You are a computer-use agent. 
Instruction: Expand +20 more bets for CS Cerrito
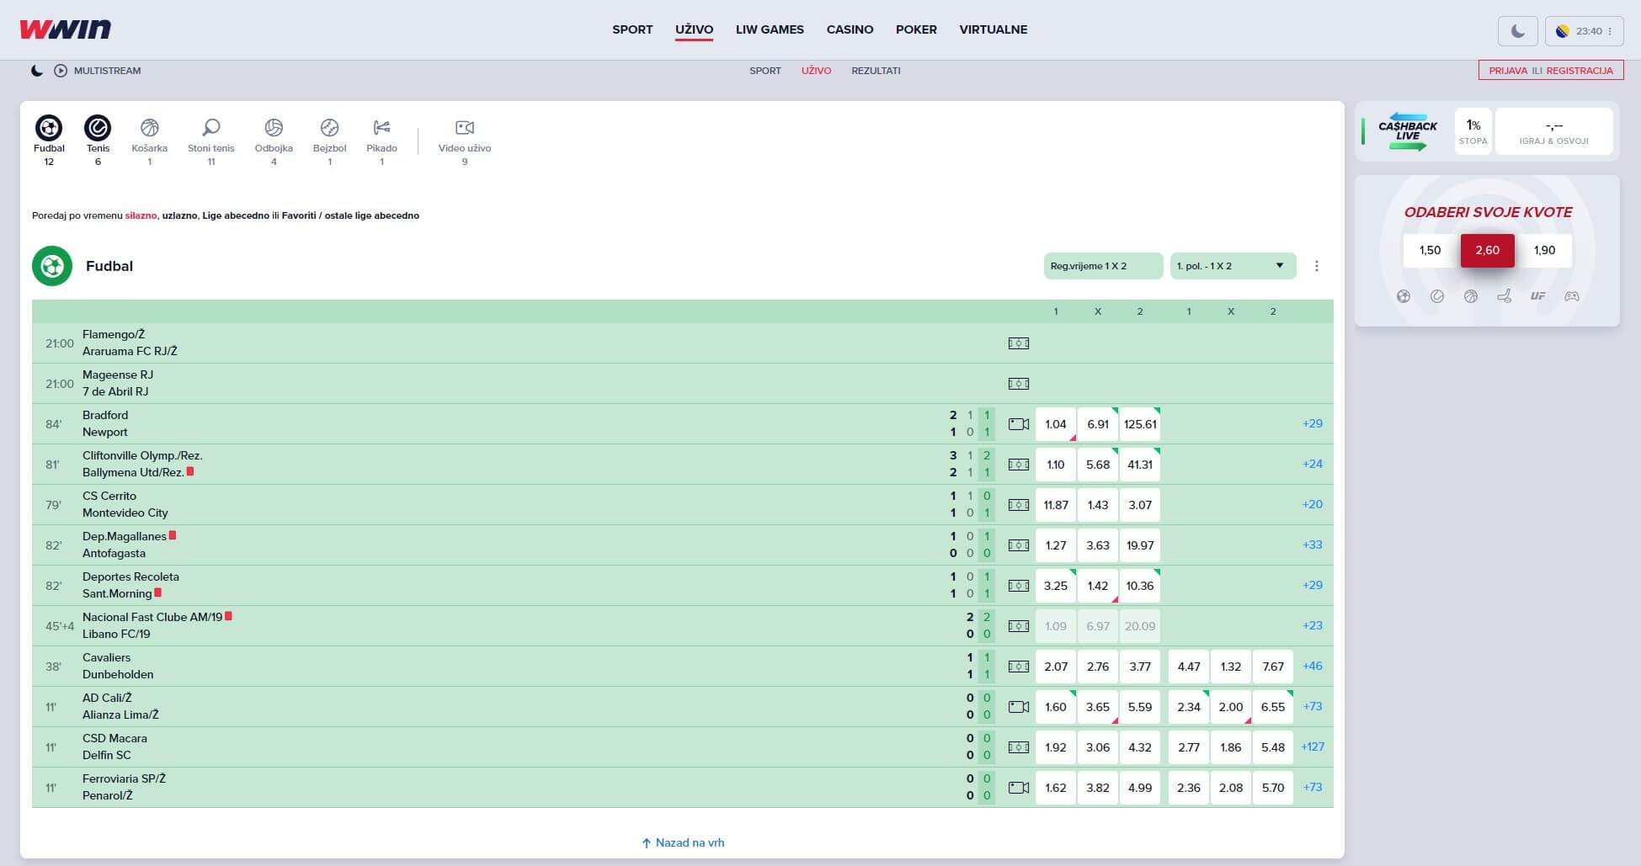coord(1313,504)
